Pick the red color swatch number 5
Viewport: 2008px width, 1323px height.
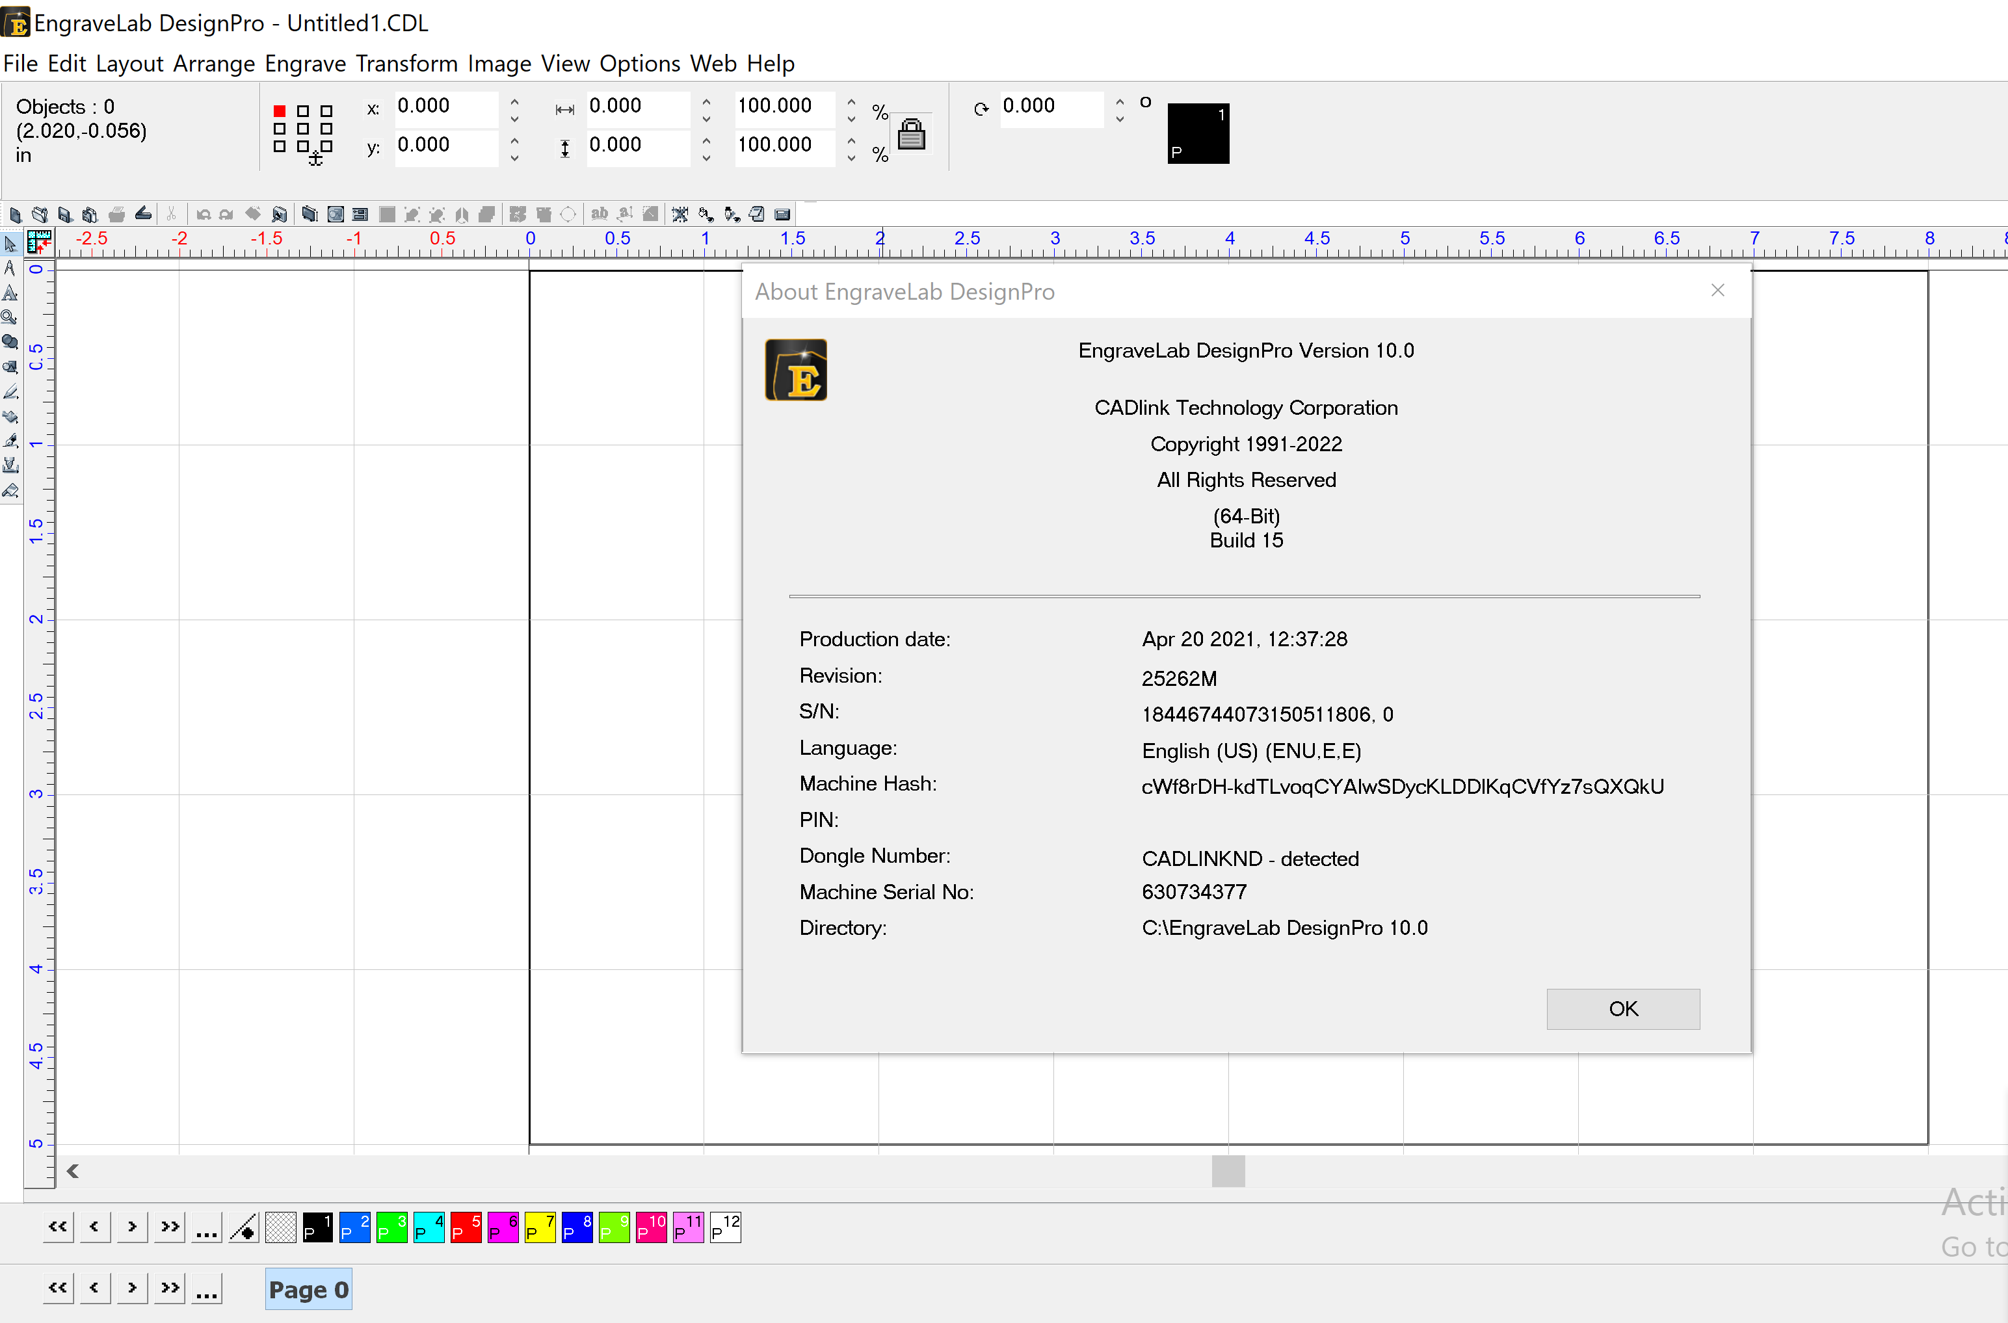[466, 1227]
